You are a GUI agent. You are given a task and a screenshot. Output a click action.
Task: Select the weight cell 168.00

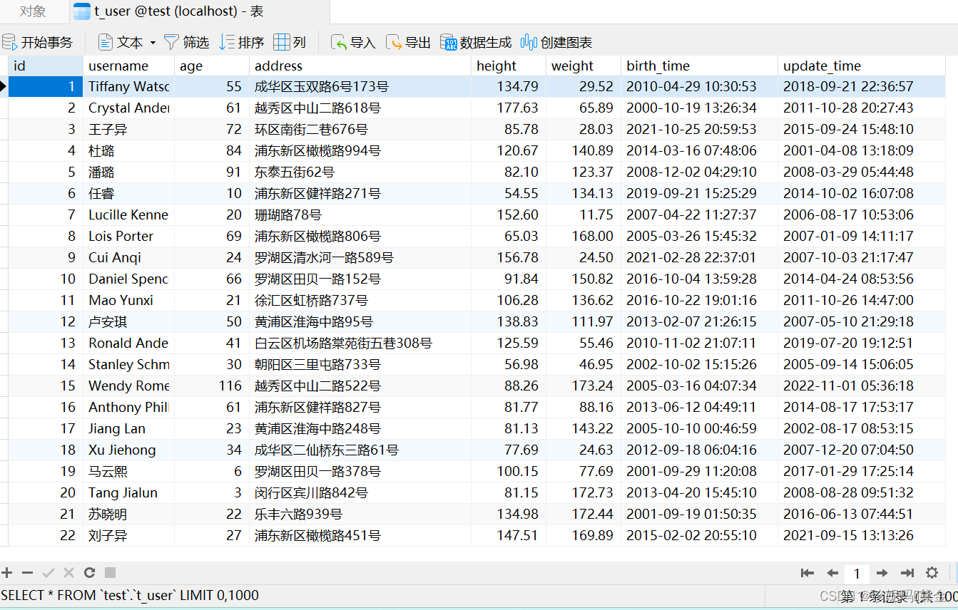(584, 236)
